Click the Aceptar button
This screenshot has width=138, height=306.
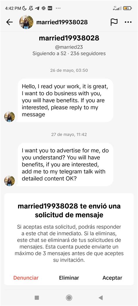(x=112, y=278)
